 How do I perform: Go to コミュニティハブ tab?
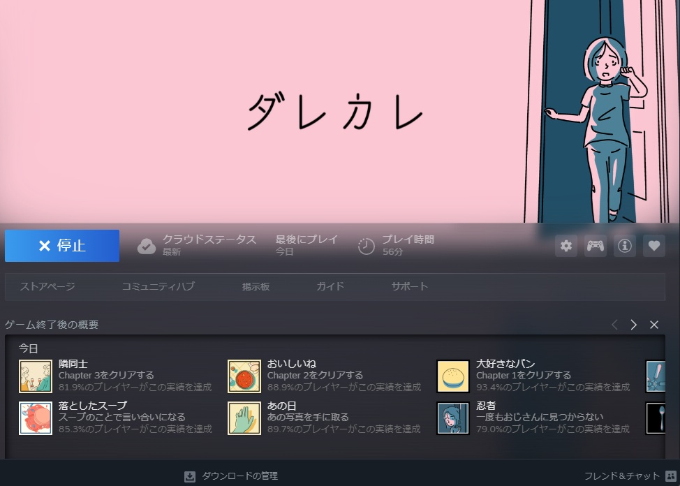point(158,286)
